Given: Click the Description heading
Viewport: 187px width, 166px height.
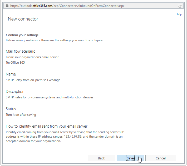Looking at the screenshot, I should pos(15,92).
